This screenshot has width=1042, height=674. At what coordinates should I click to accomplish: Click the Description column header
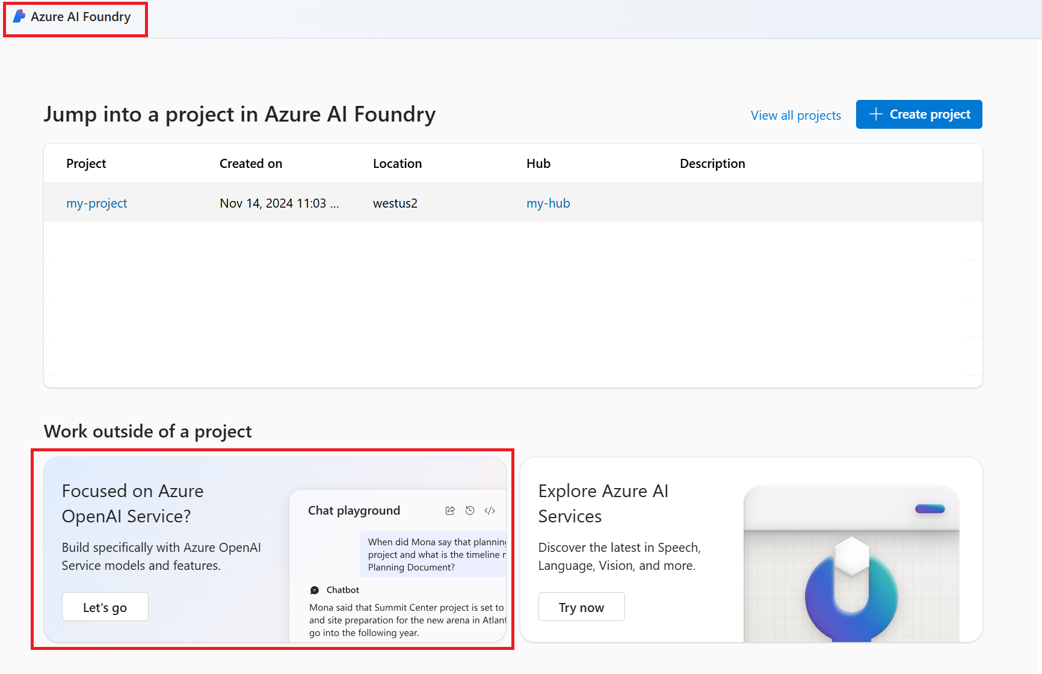[x=712, y=164]
